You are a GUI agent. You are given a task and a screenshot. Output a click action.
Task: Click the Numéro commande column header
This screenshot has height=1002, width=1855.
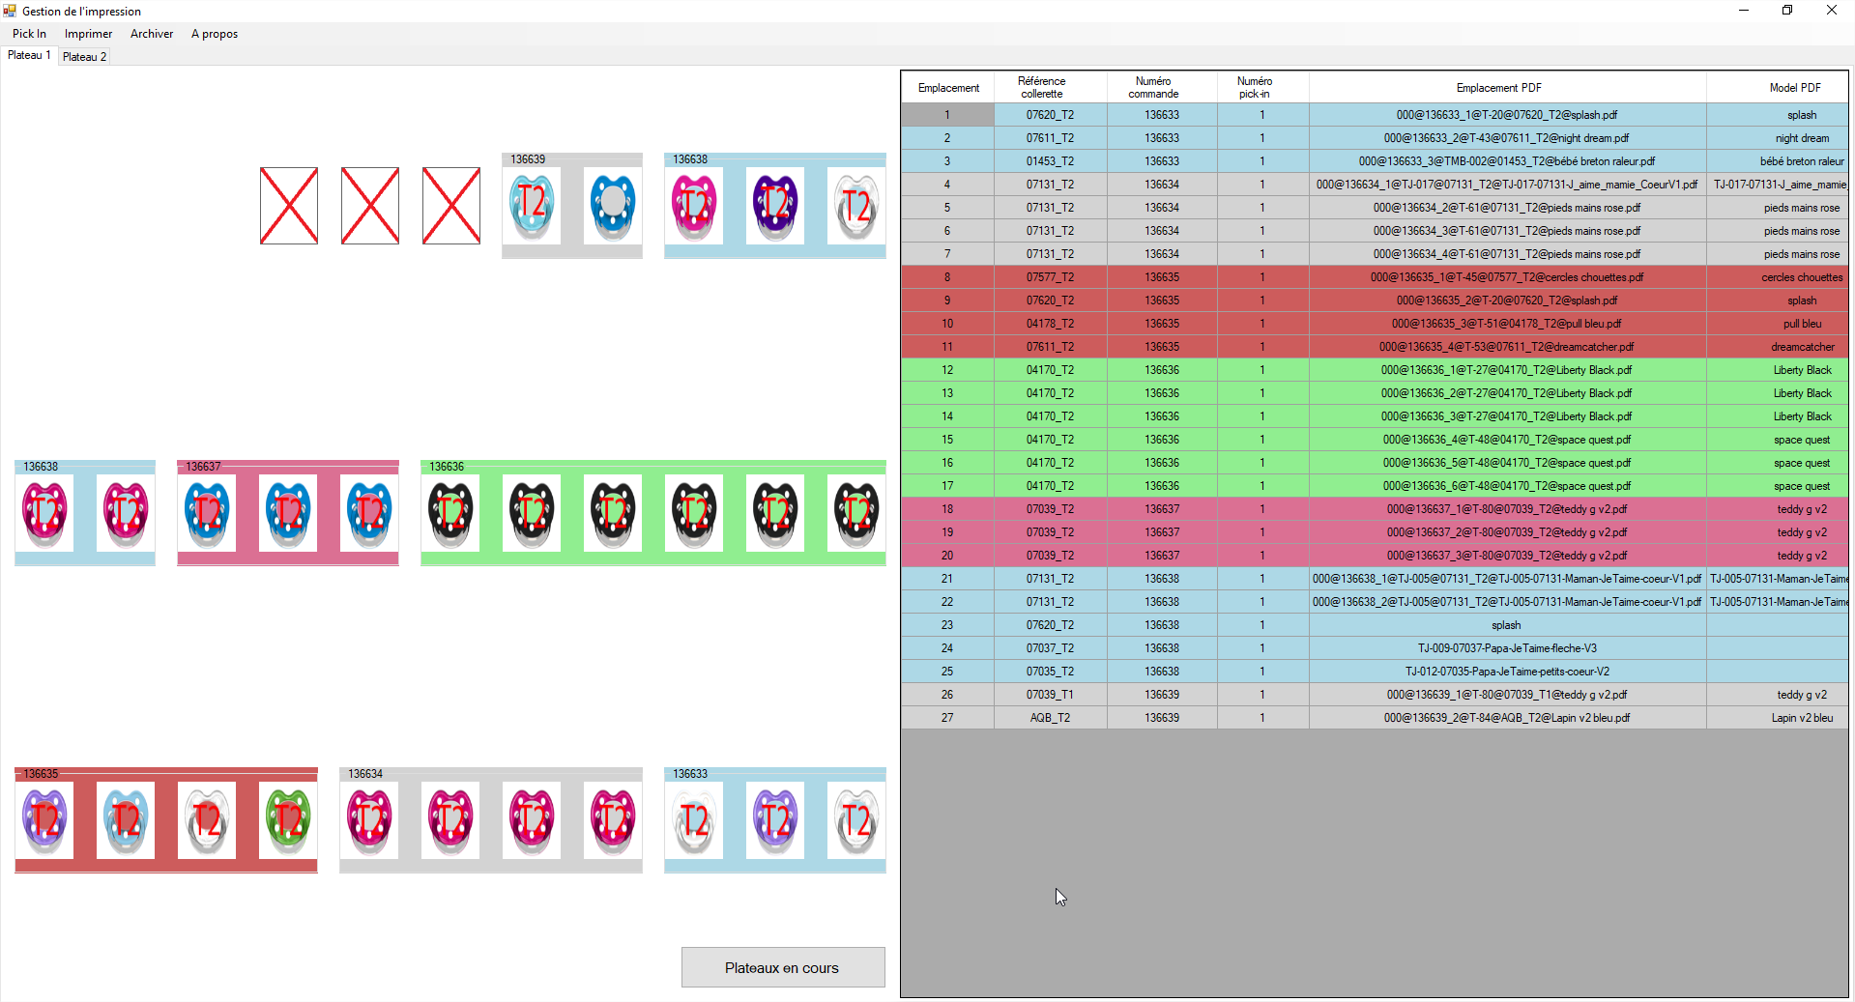(1153, 88)
